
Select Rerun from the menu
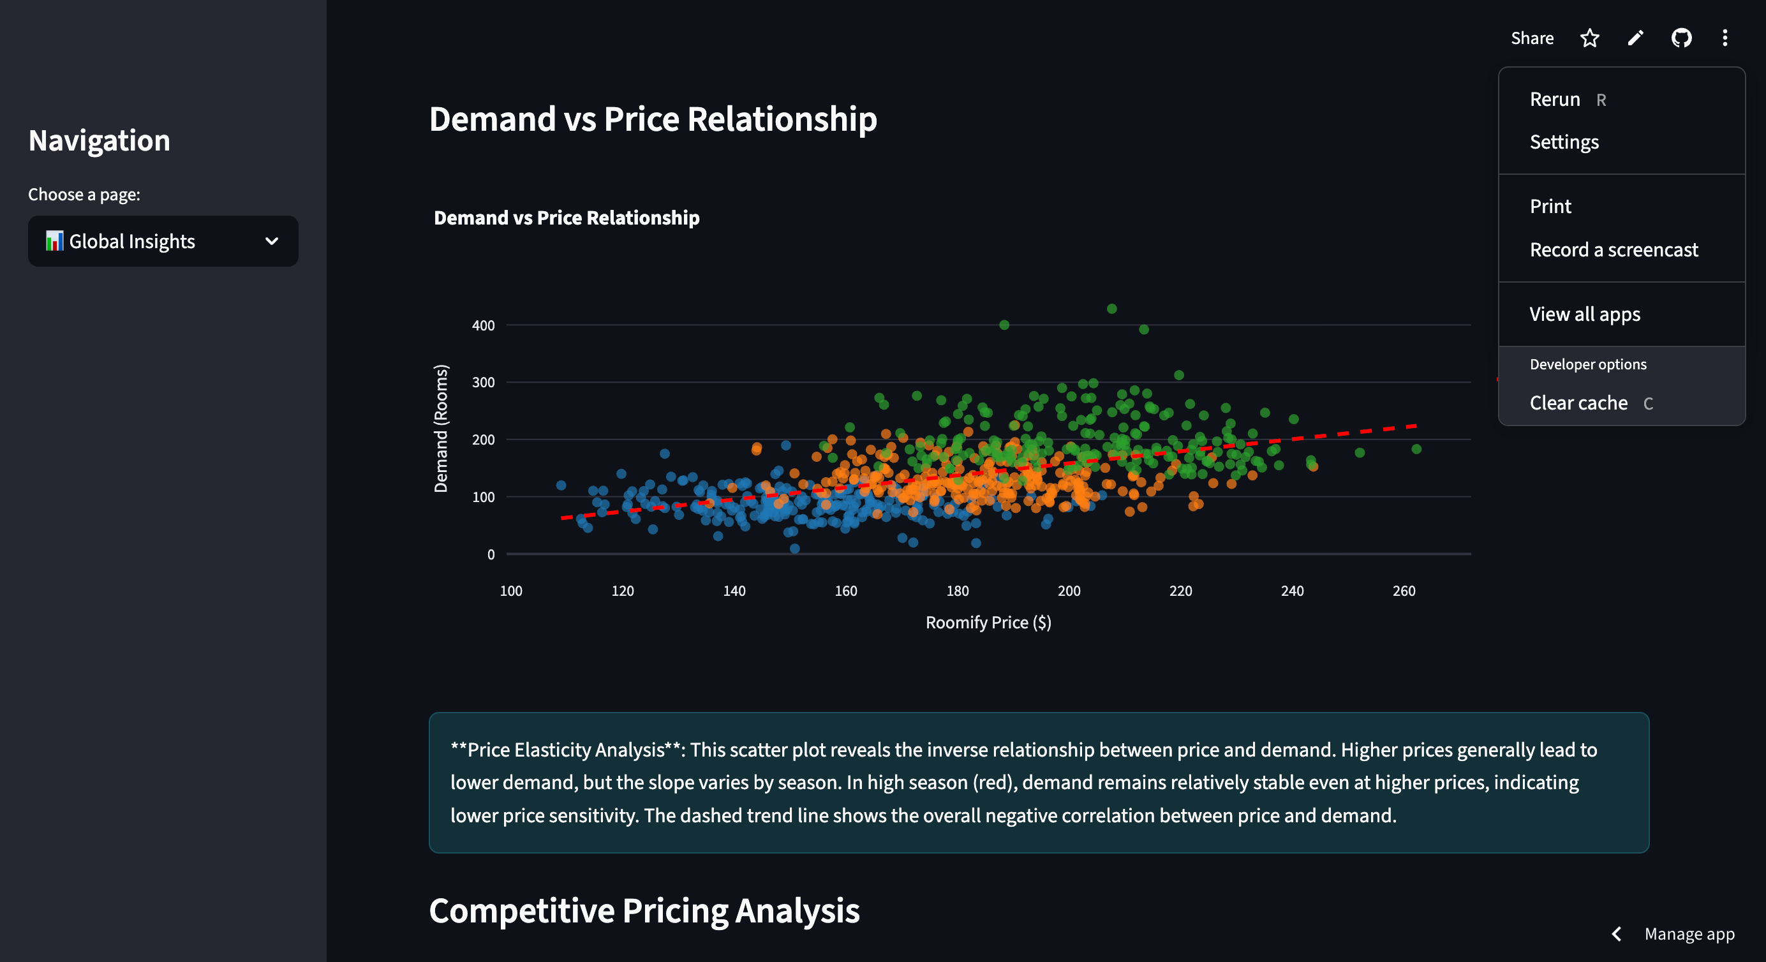click(1555, 100)
